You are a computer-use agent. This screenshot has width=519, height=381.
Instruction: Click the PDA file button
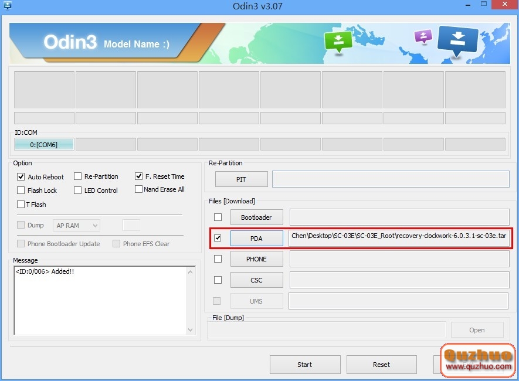[256, 239]
